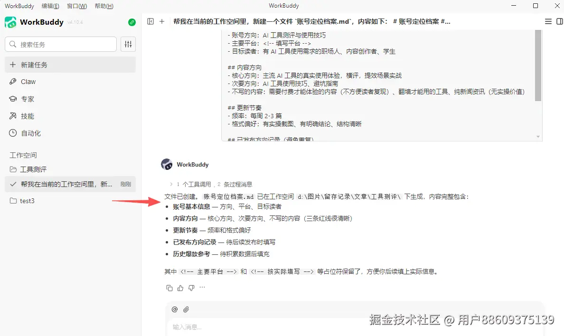Click the @ mention icon
Viewport: 564px width, 336px height.
pyautogui.click(x=174, y=309)
